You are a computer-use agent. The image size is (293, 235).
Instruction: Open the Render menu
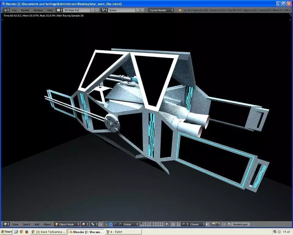(x=25, y=10)
